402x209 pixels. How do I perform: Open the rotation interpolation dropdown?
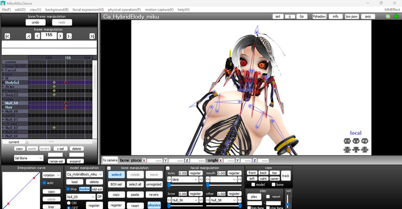pyautogui.click(x=51, y=175)
